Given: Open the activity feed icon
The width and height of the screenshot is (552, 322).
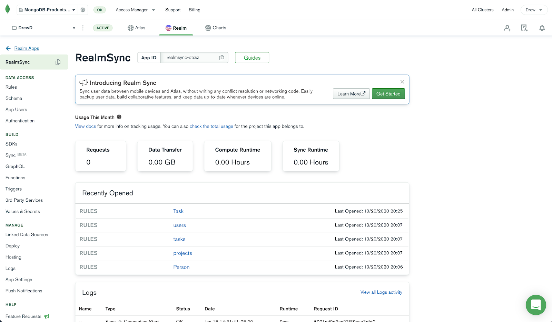Looking at the screenshot, I should point(524,28).
